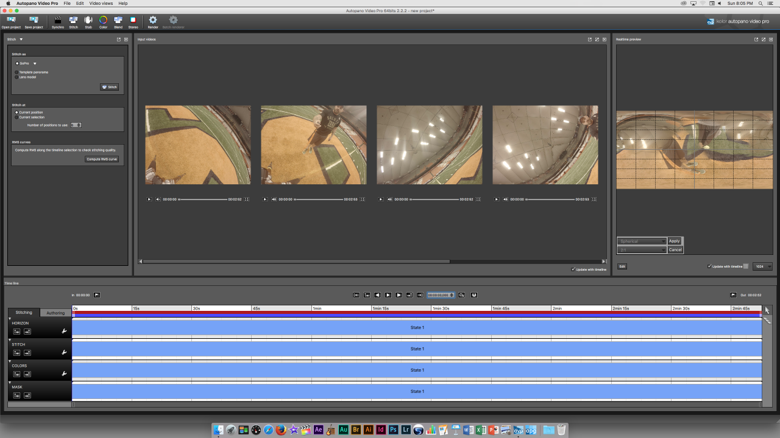Open the 2:1 aspect ratio dropdown
Image resolution: width=780 pixels, height=438 pixels.
point(642,249)
